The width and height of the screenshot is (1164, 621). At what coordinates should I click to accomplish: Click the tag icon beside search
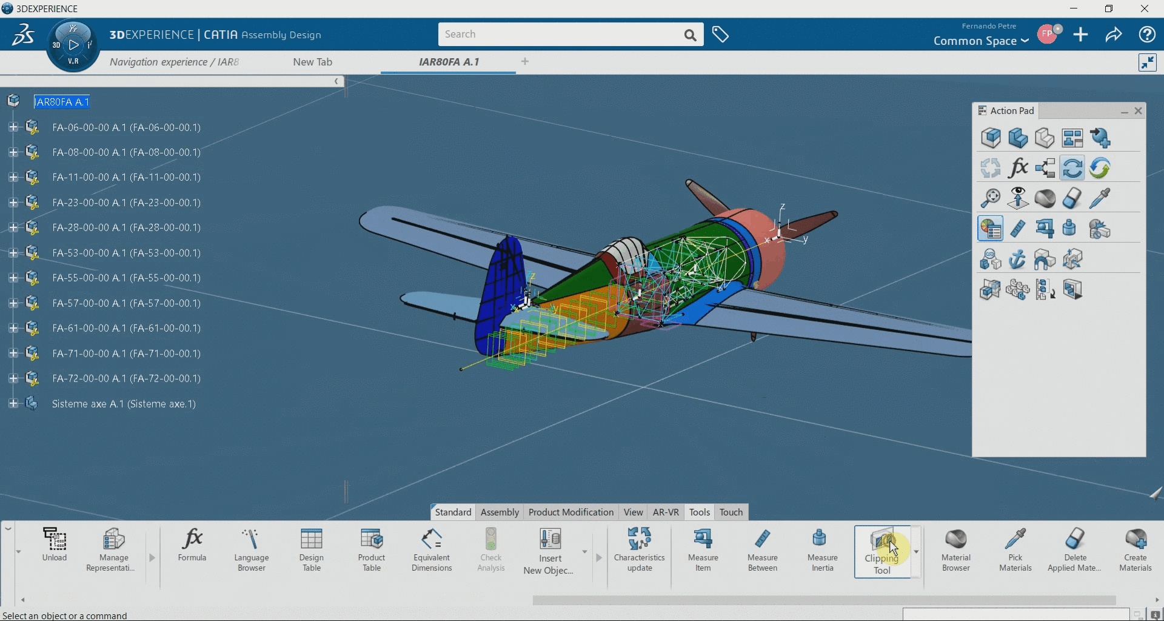(x=720, y=35)
